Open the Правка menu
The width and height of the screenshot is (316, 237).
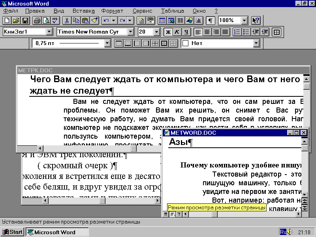[x=35, y=11]
